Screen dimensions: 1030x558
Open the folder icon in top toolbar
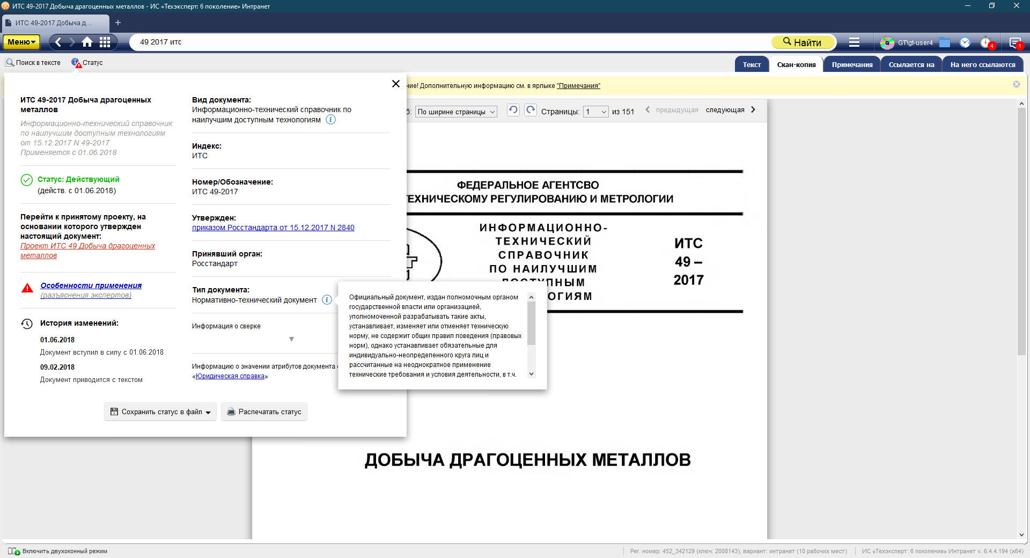[945, 42]
